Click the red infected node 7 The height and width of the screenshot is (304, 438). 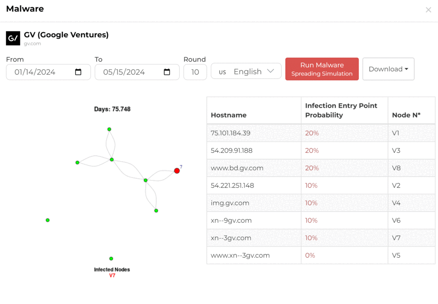tap(177, 171)
